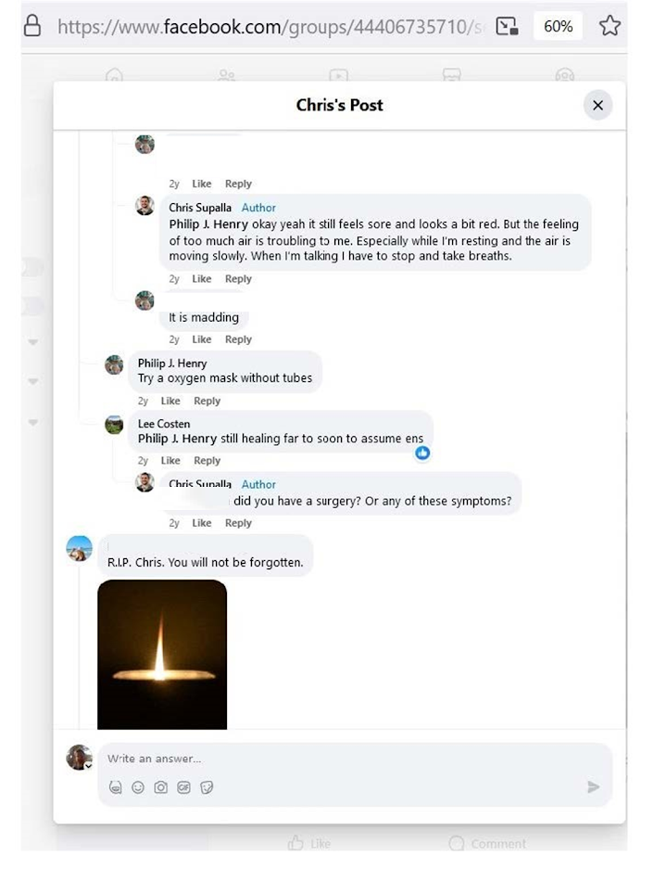Click the Author badge on Chris Supalla's comment
654x893 pixels.
point(258,208)
